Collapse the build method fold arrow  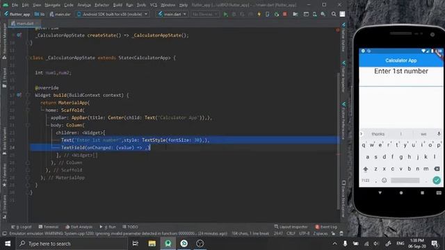point(28,95)
